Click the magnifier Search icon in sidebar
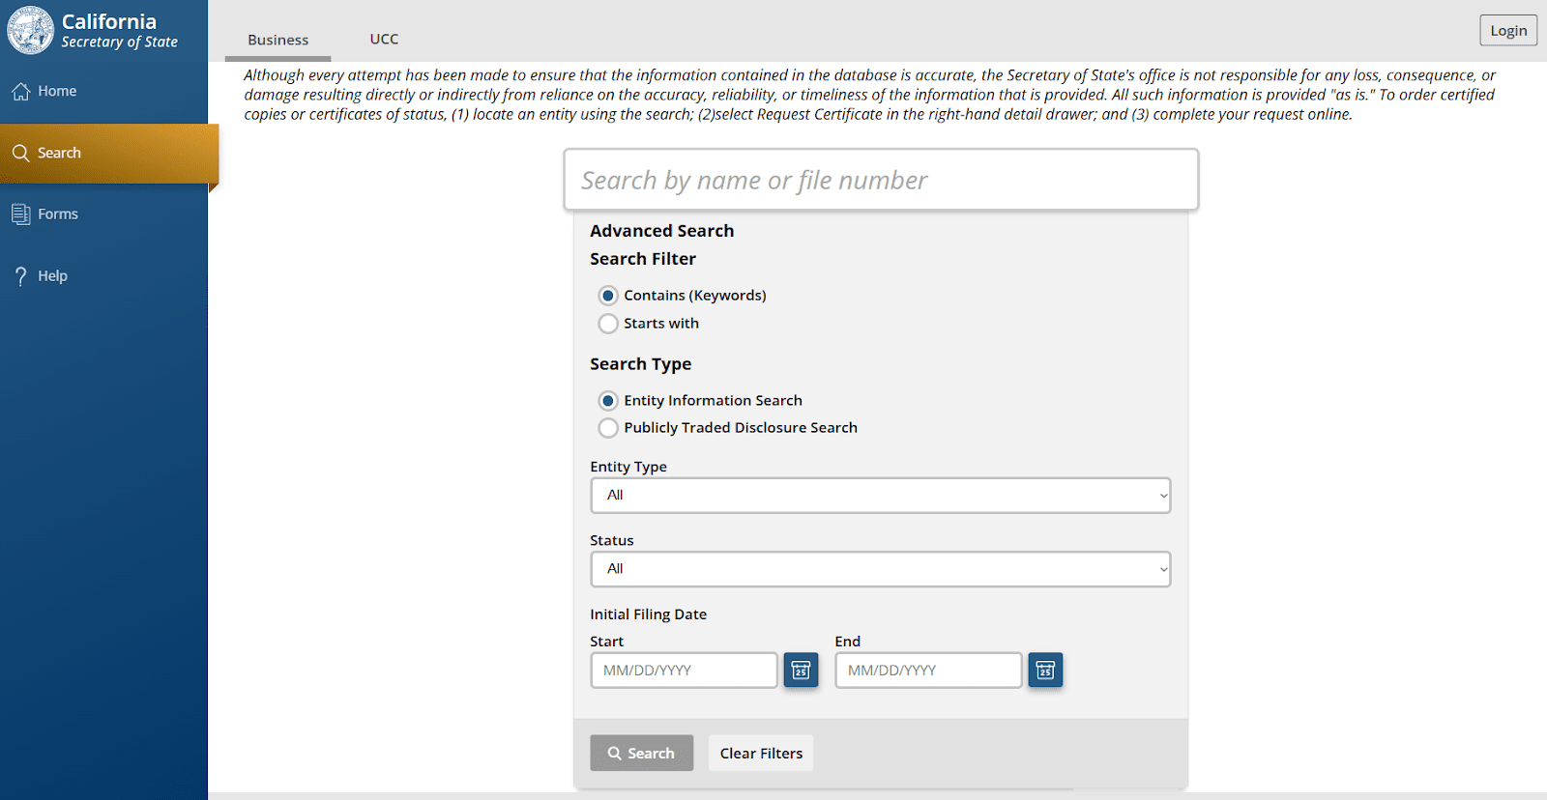The height and width of the screenshot is (800, 1547). tap(20, 153)
